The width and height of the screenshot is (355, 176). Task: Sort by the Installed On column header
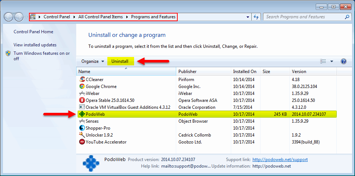pyautogui.click(x=245, y=72)
